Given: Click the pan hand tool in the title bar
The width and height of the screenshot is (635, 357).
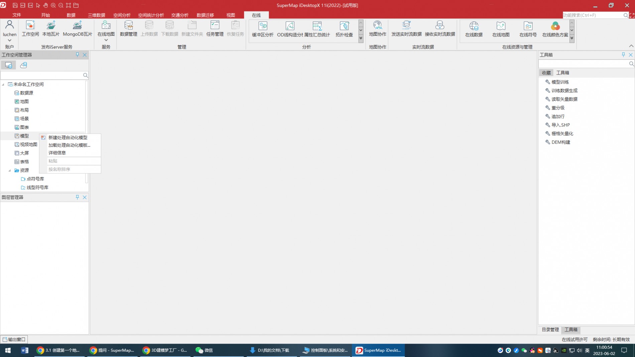Looking at the screenshot, I should tap(45, 5).
